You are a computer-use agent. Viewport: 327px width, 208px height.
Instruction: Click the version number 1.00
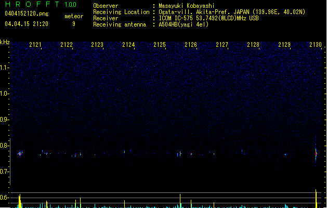(x=71, y=5)
